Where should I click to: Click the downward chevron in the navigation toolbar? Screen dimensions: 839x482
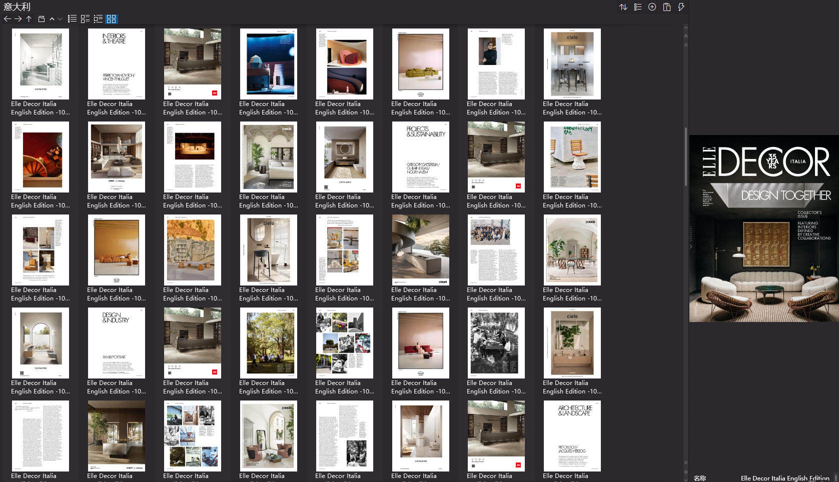coord(60,19)
